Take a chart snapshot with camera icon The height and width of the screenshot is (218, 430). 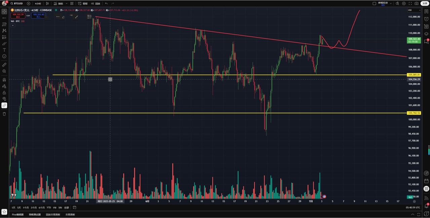coord(417,3)
